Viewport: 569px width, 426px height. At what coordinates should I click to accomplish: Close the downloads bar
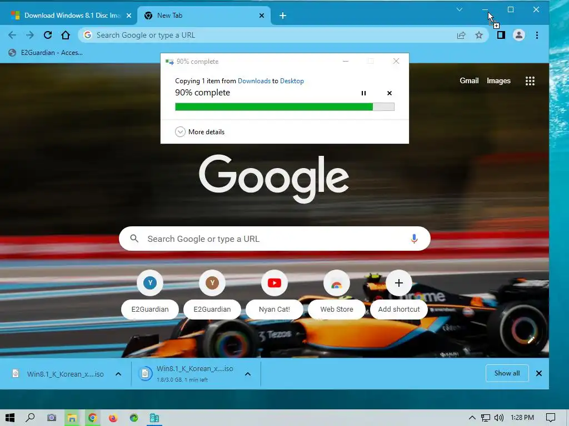[539, 373]
